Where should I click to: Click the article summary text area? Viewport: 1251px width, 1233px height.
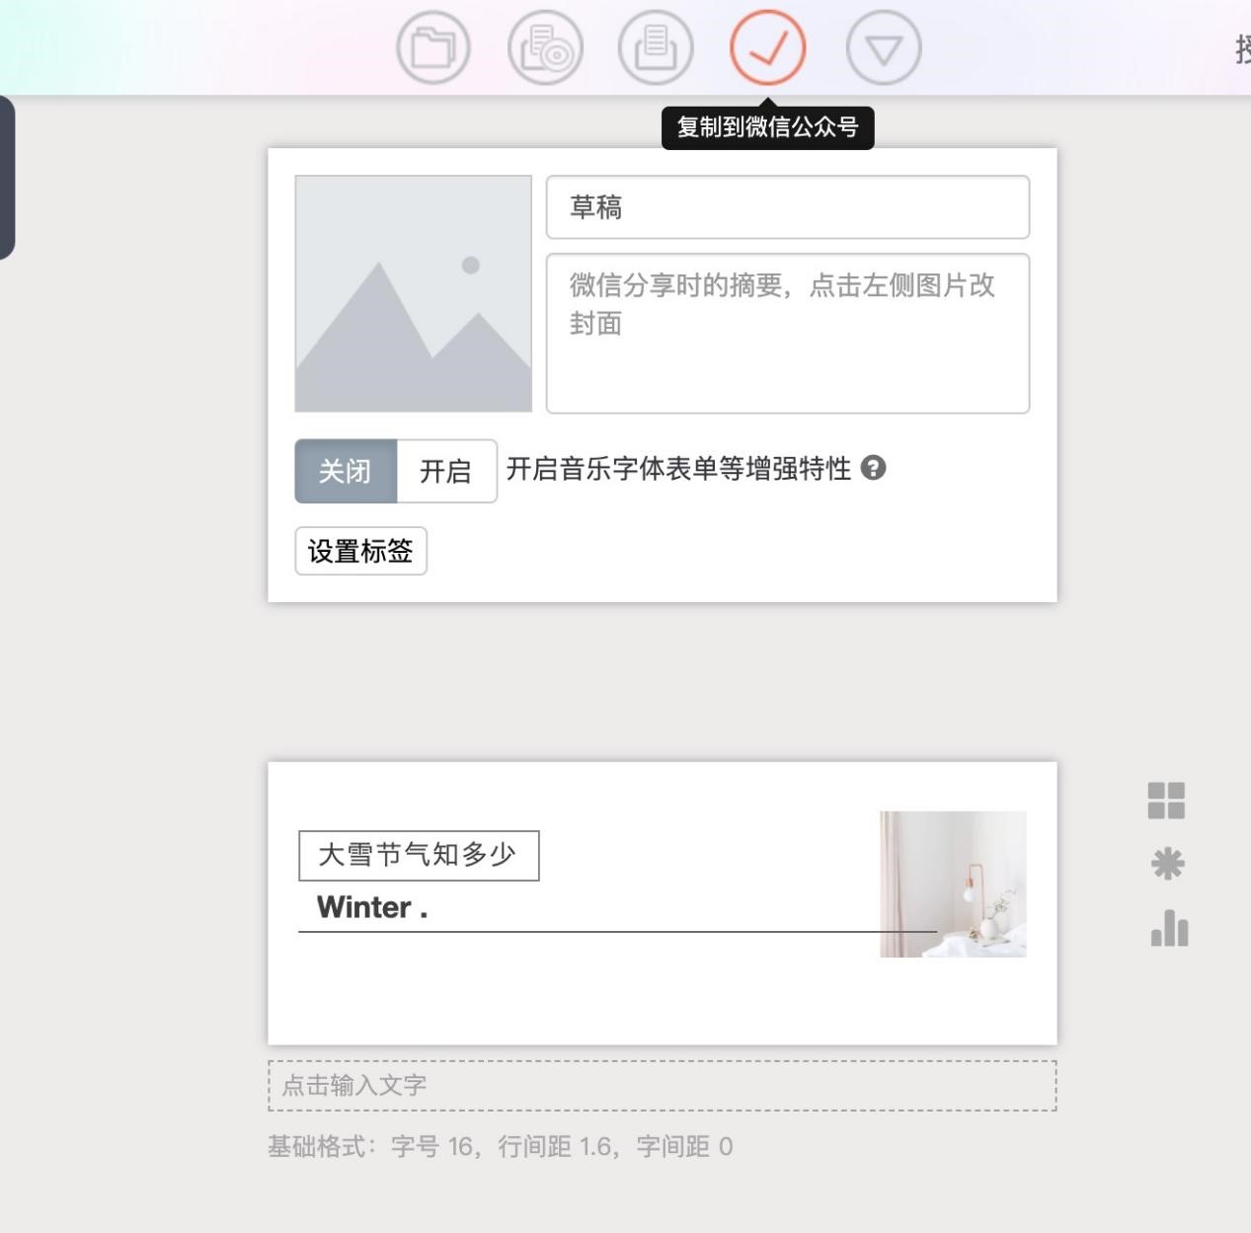click(788, 334)
